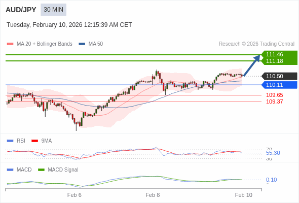Click the Feb 8 date axis label
This screenshot has width=299, height=203.
tap(153, 195)
